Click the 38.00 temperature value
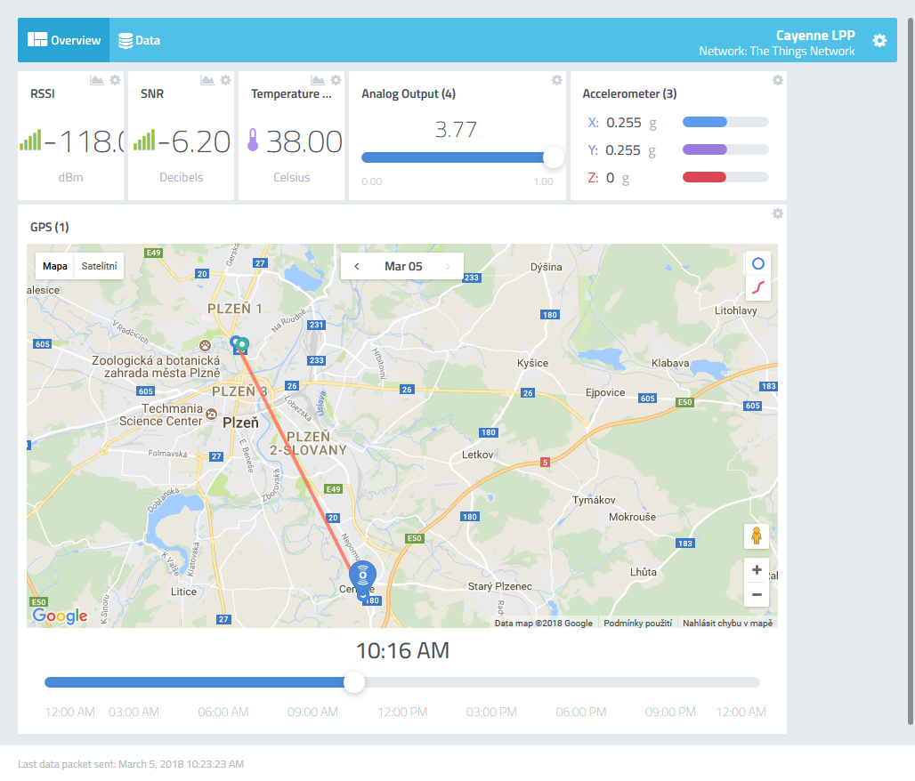Screen dimensions: 915x781 click(304, 141)
